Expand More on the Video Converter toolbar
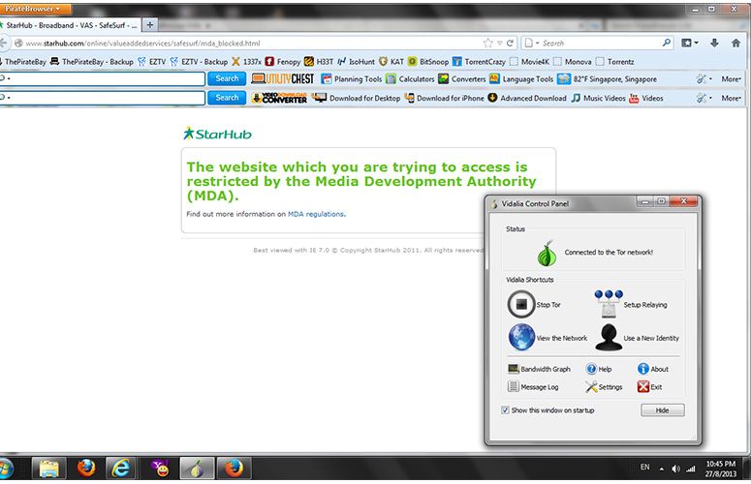Screen dimensions: 751x484 point(732,98)
